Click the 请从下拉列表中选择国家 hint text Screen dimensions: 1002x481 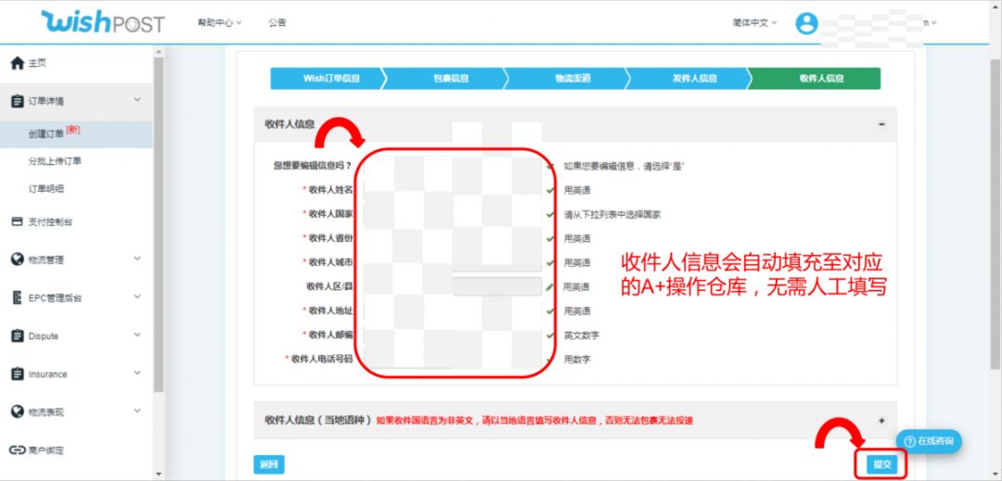pyautogui.click(x=612, y=215)
